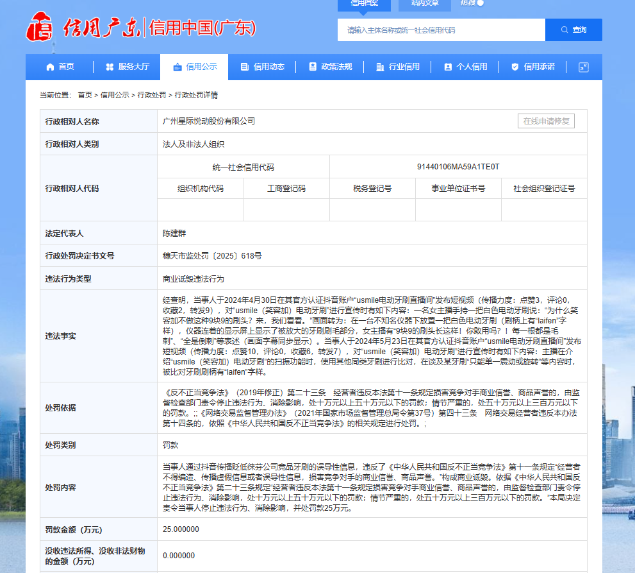Select the fine amount 25.000000
The image size is (635, 573).
pyautogui.click(x=181, y=529)
